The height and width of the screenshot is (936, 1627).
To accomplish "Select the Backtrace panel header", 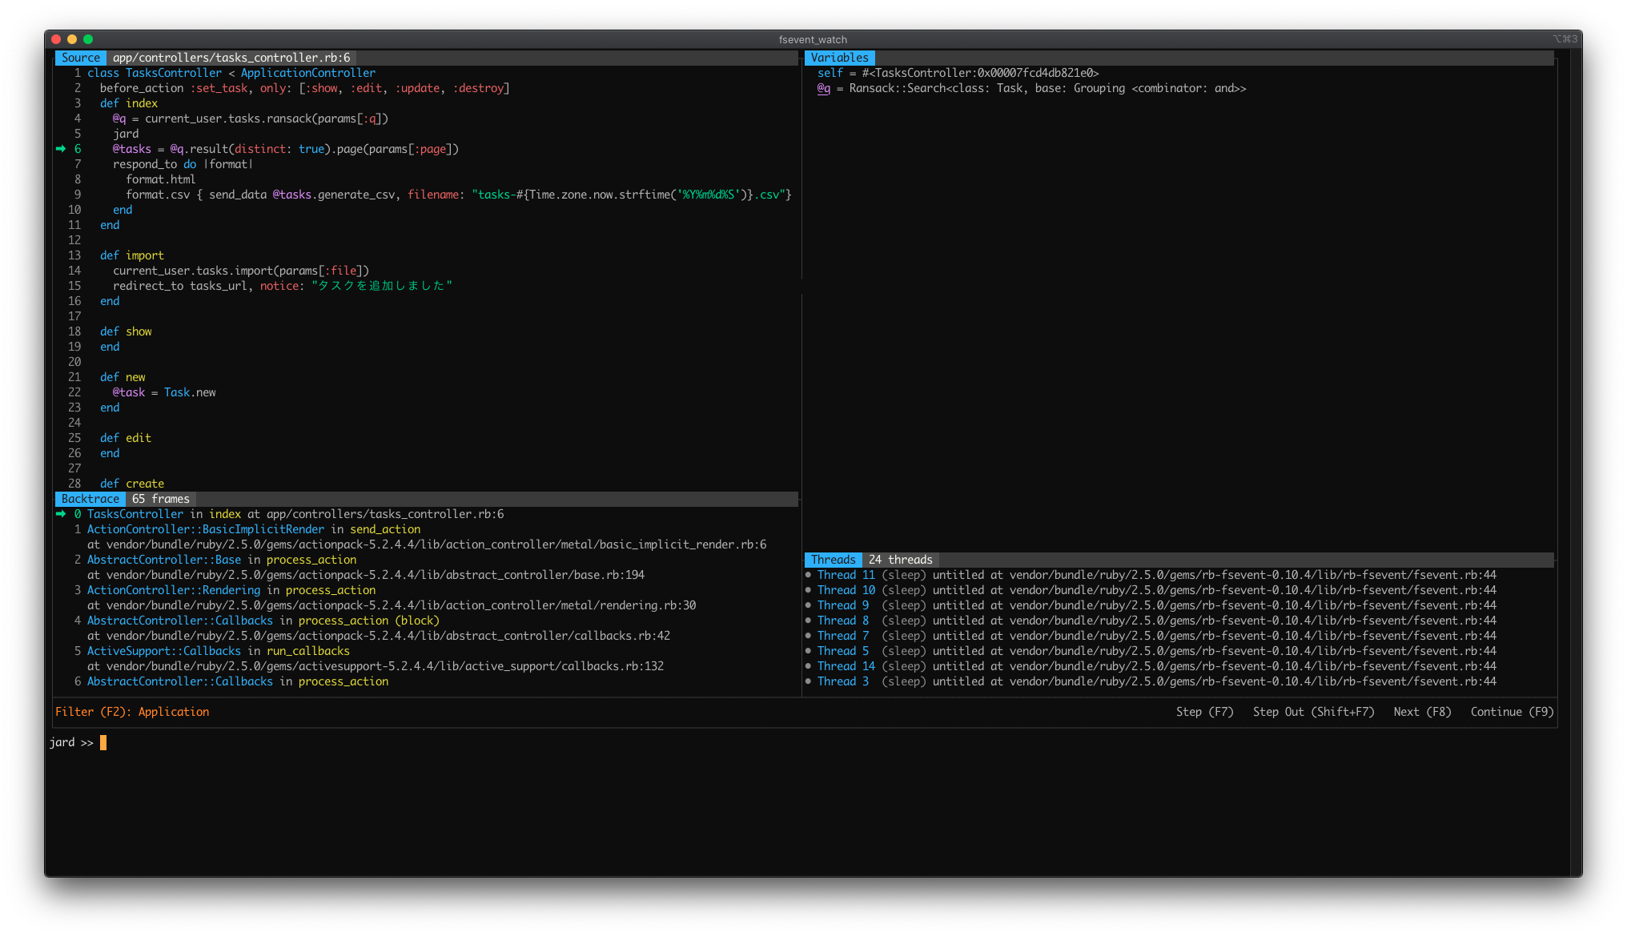I will 90,499.
